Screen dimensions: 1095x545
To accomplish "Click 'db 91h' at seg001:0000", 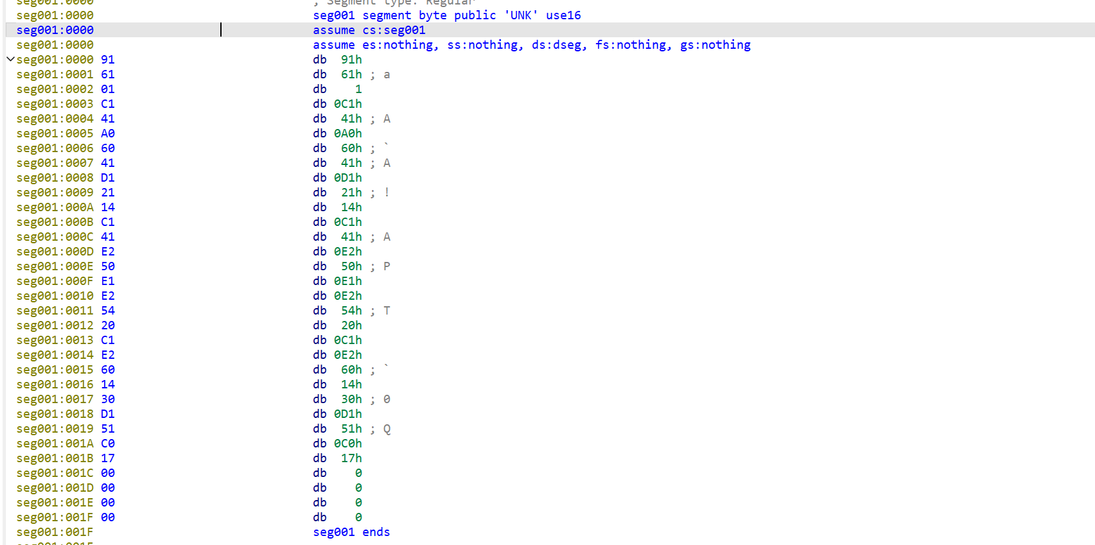I will [338, 60].
